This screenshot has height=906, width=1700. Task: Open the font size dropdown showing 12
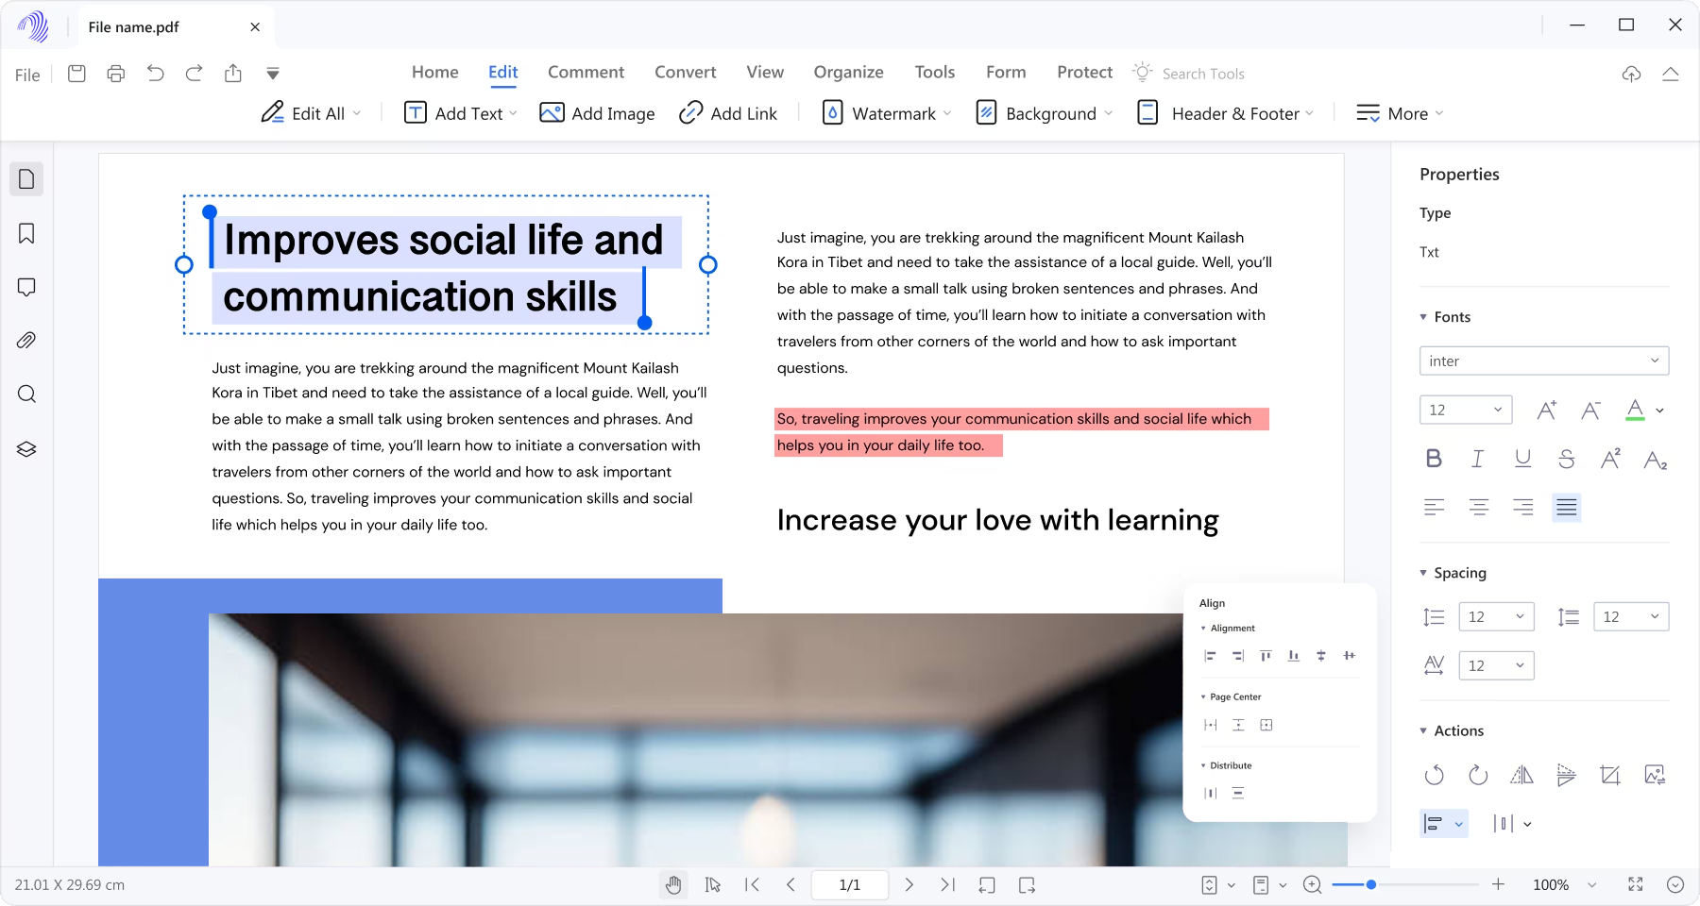pyautogui.click(x=1464, y=410)
